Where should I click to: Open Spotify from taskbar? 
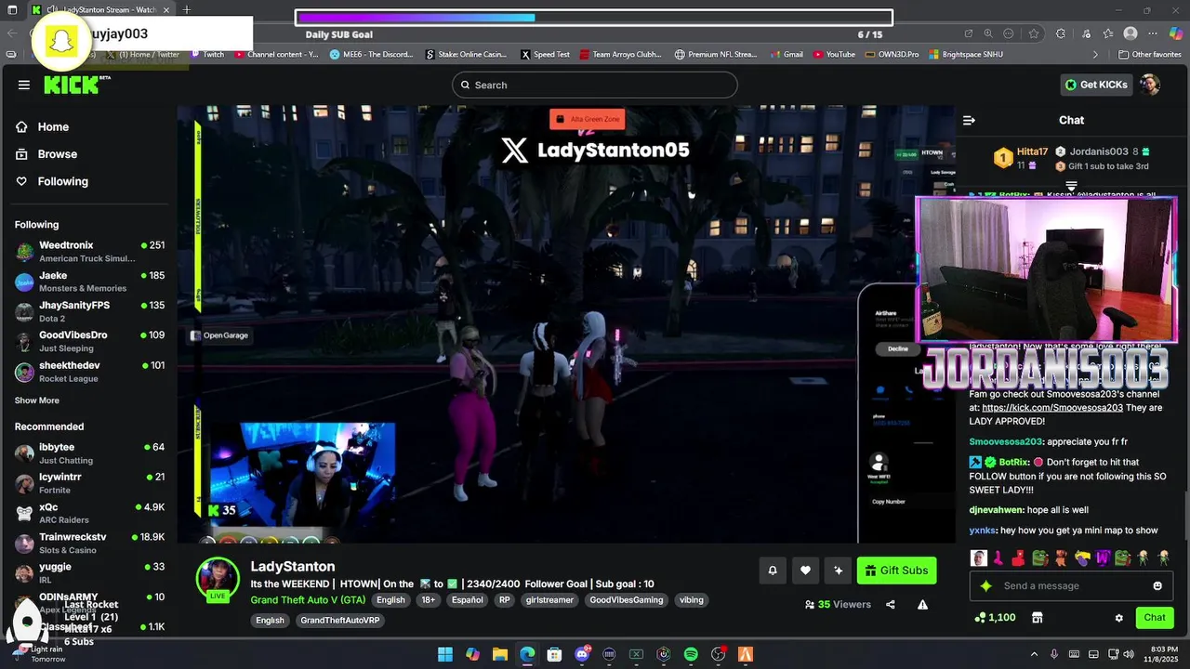[691, 654]
